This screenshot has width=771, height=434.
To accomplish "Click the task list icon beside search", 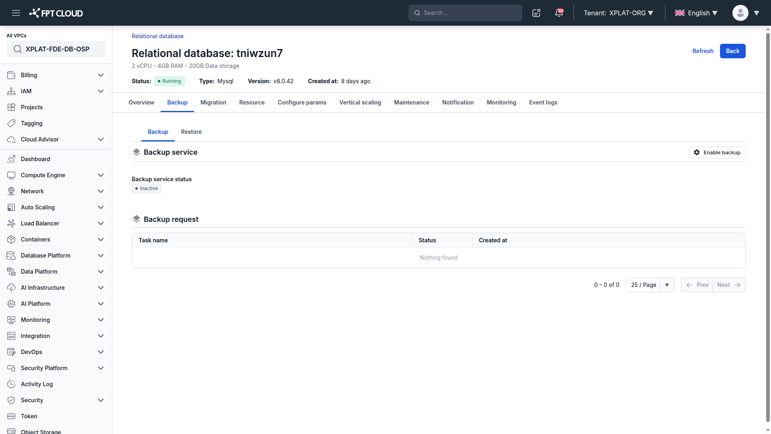I will (536, 13).
